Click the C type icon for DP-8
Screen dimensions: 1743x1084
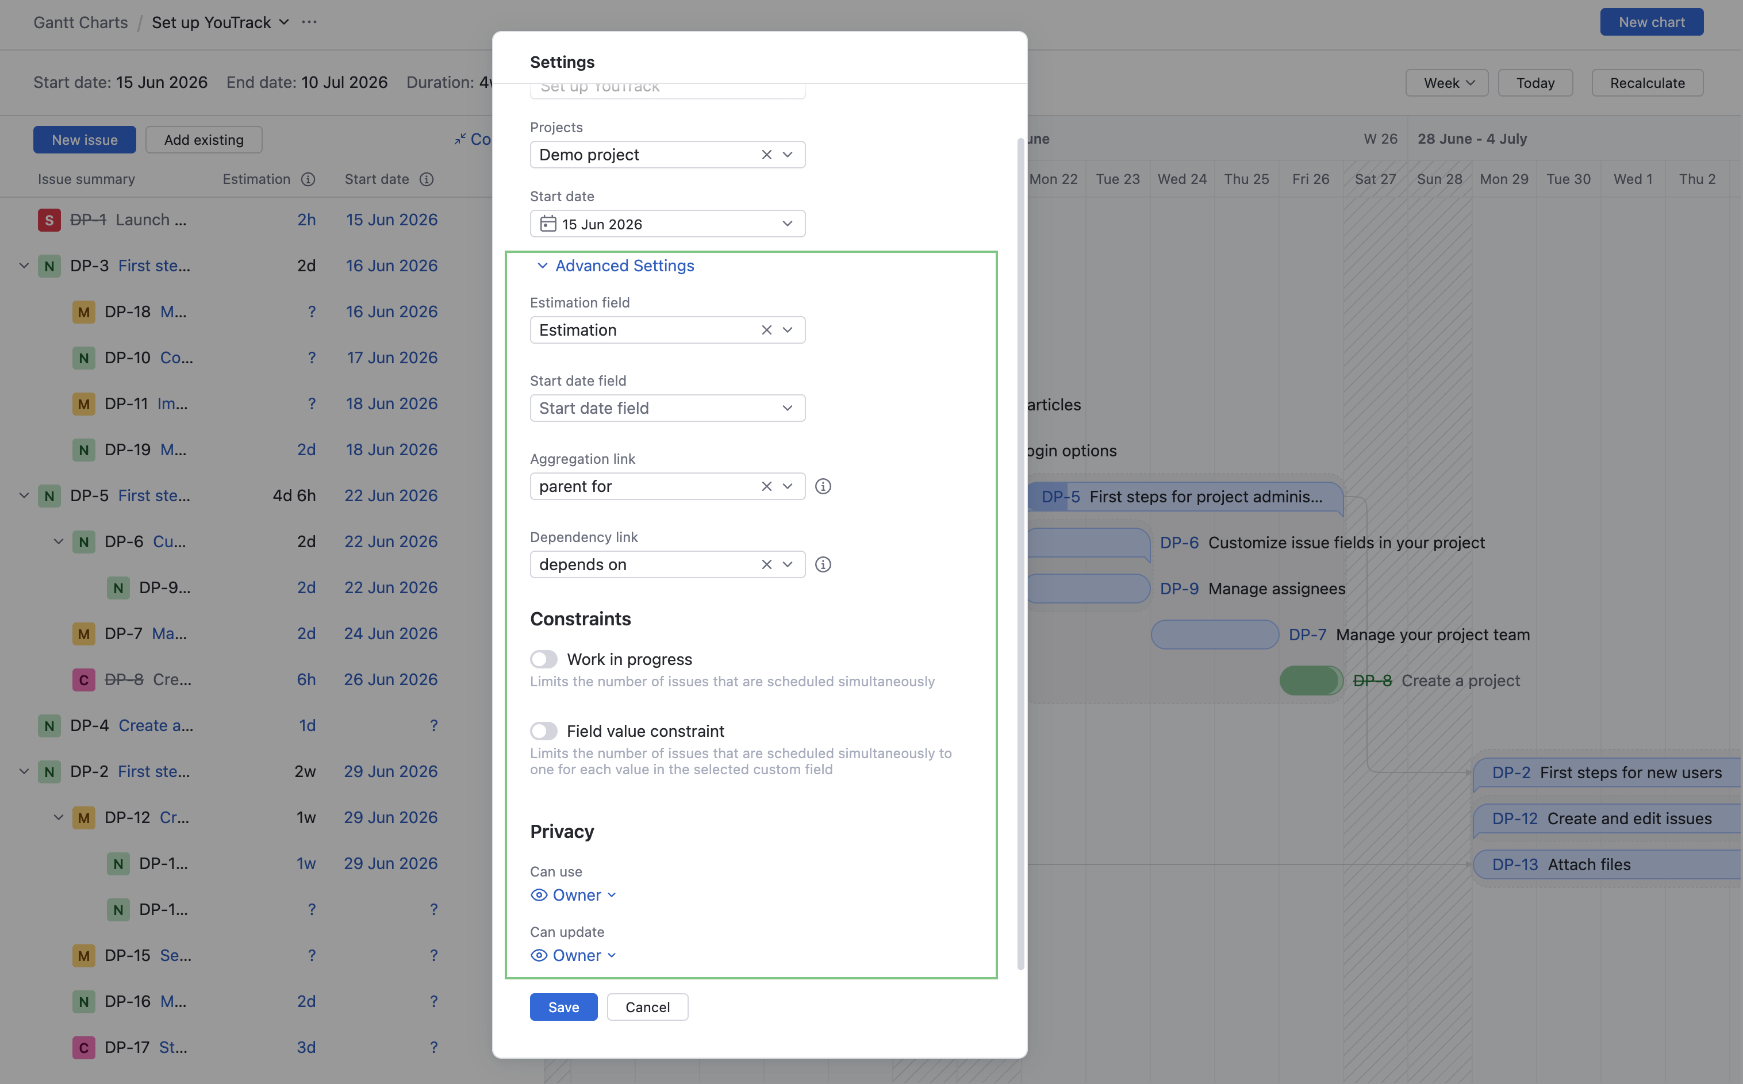coord(84,679)
